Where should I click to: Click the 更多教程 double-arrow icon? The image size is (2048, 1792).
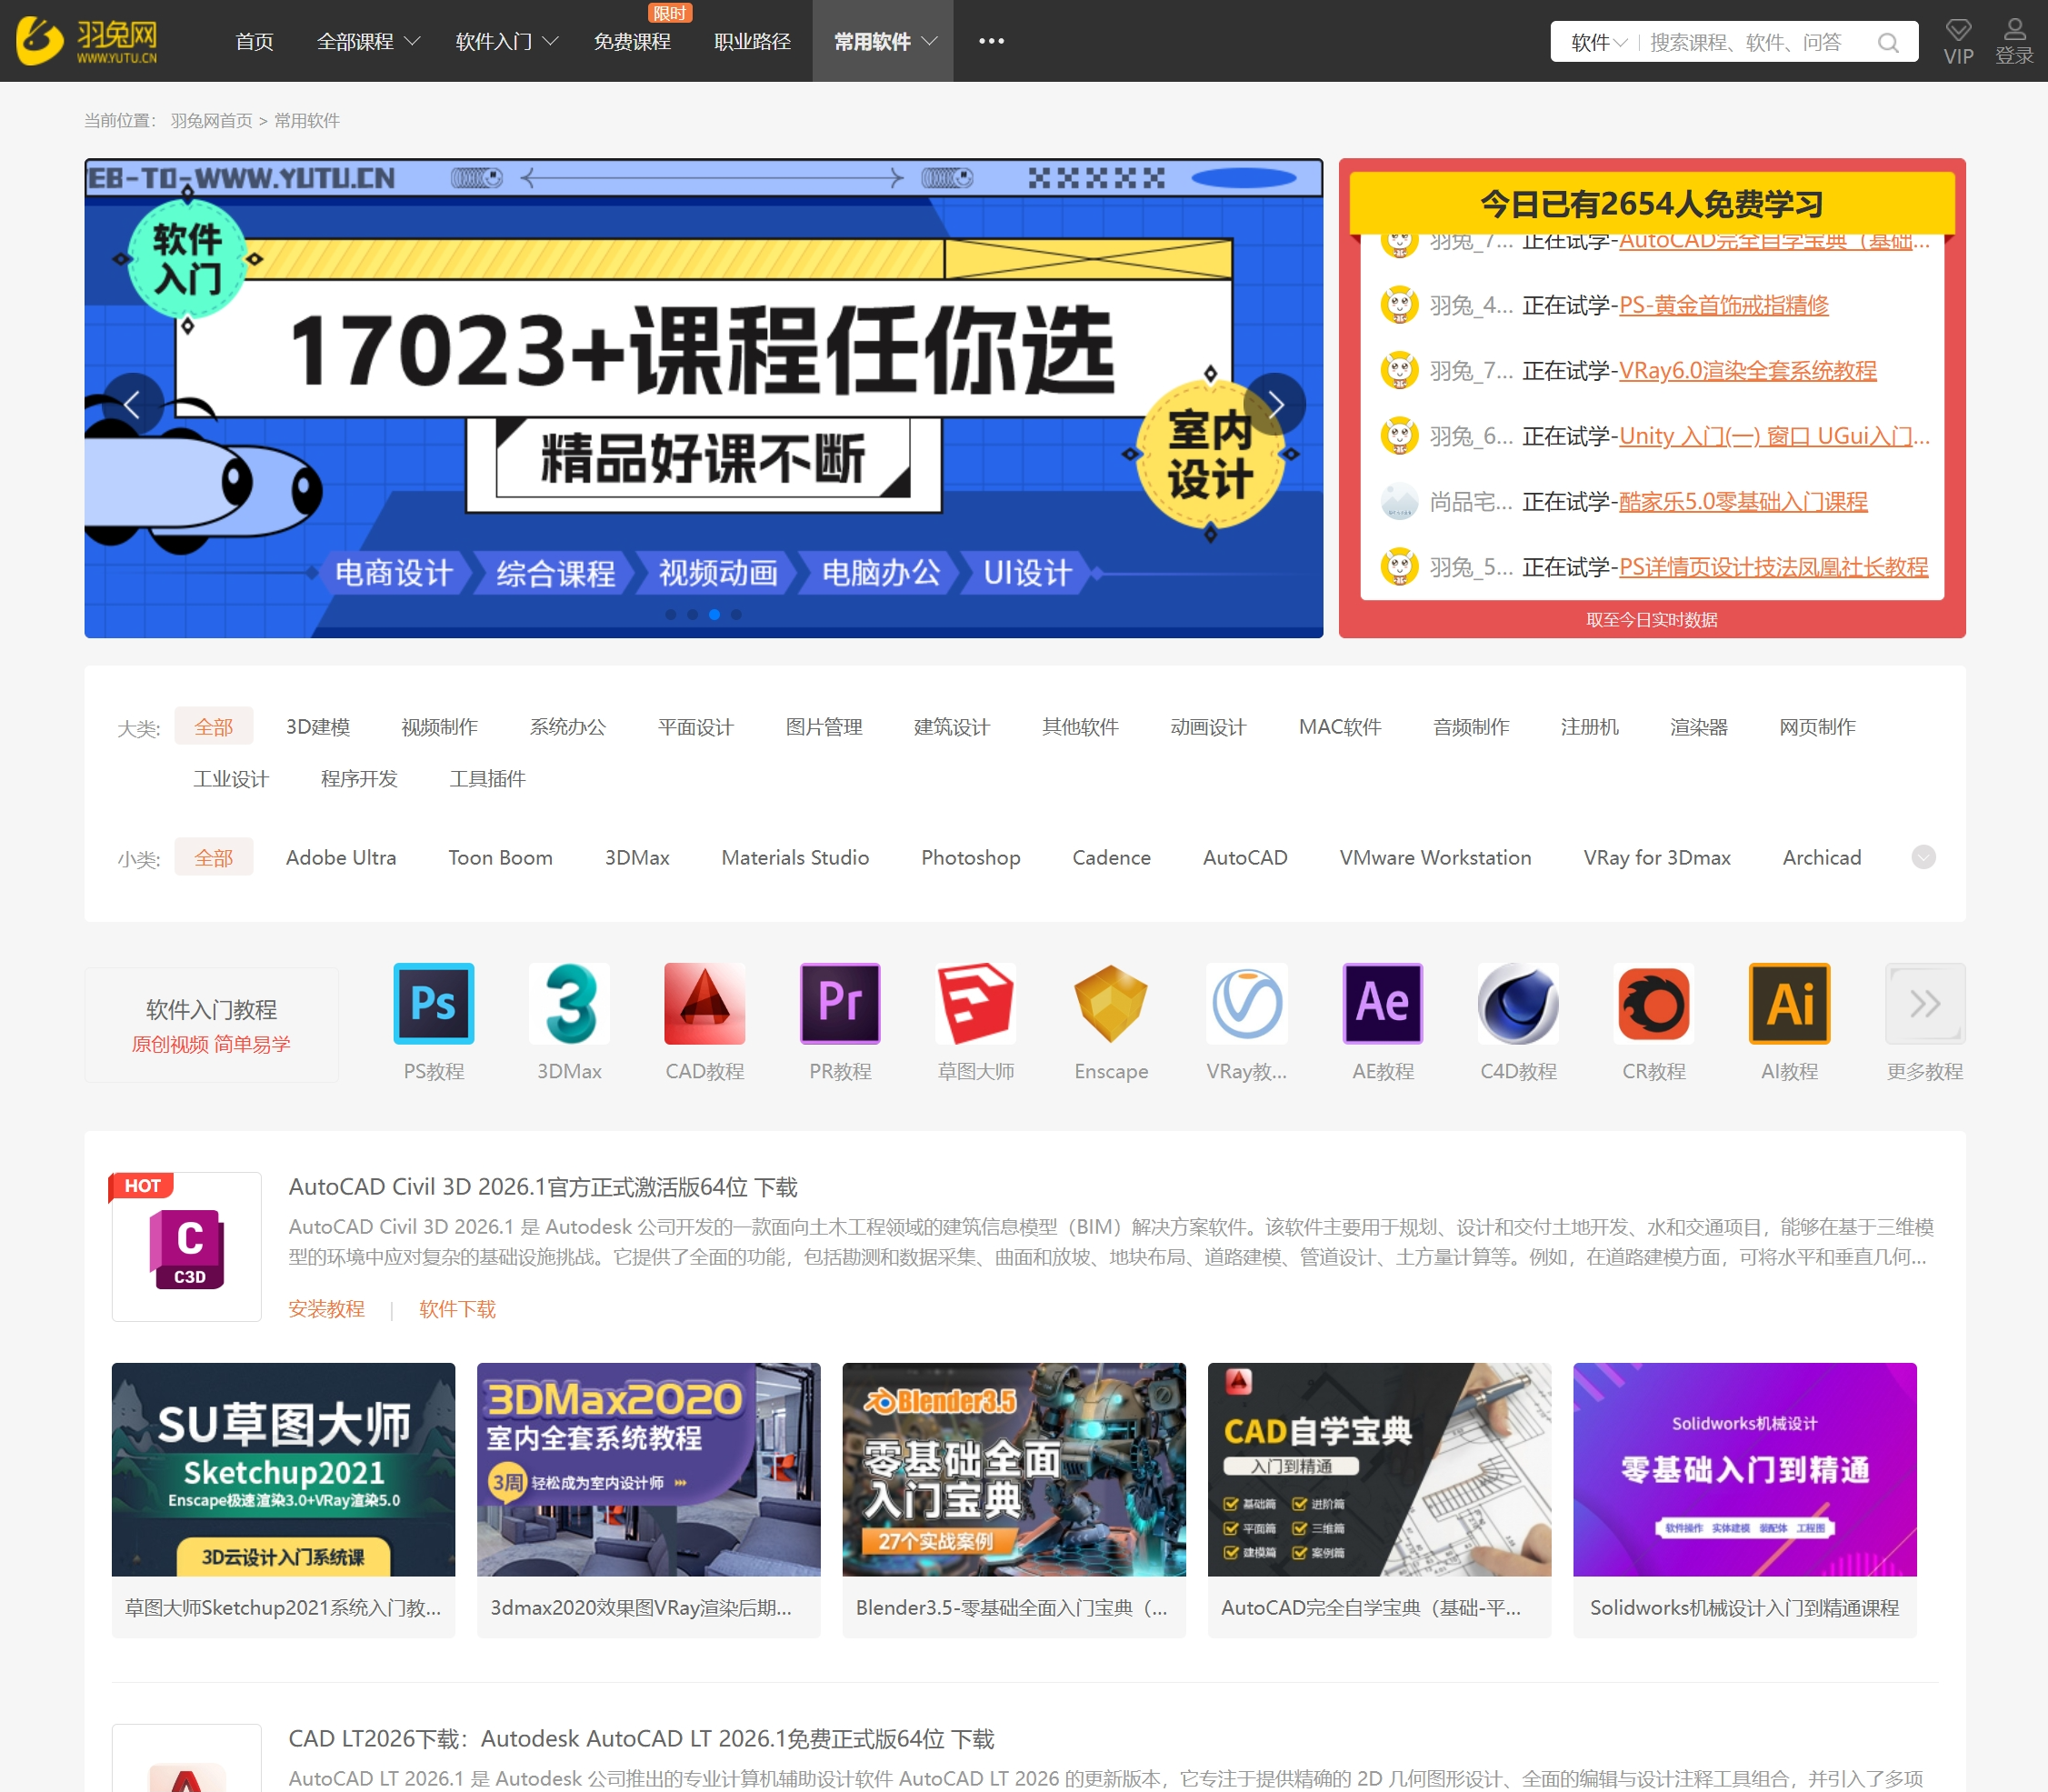tap(1924, 1003)
